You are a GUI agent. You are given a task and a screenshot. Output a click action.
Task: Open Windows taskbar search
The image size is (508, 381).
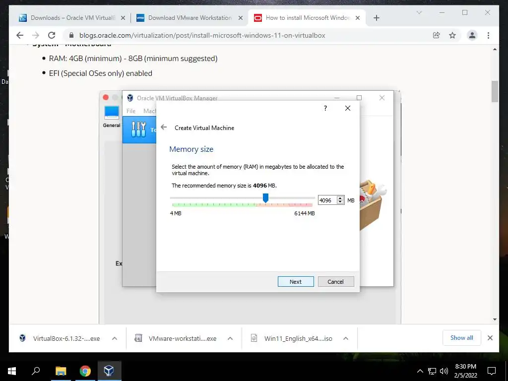(x=36, y=371)
